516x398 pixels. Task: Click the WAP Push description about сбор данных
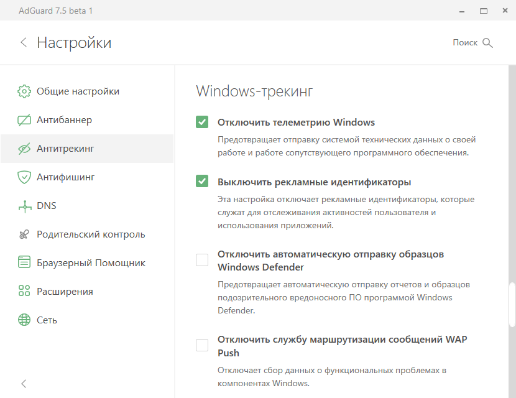(x=332, y=377)
